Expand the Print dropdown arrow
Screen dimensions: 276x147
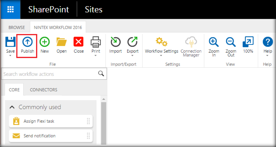point(96,55)
